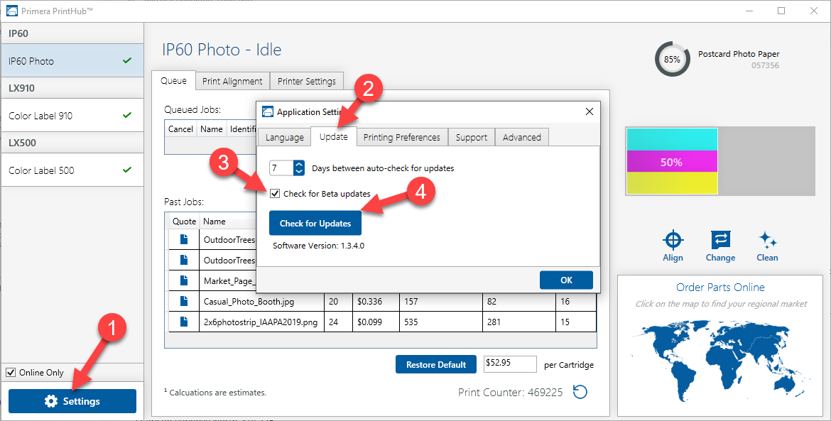
Task: Reset the print counter with circular arrow
Action: [580, 392]
